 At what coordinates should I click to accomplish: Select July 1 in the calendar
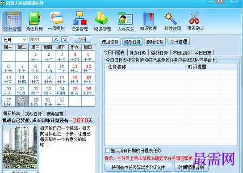[x=35, y=56]
